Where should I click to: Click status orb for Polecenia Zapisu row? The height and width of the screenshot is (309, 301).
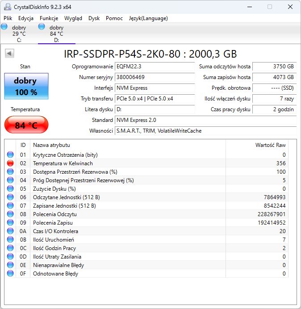10,222
